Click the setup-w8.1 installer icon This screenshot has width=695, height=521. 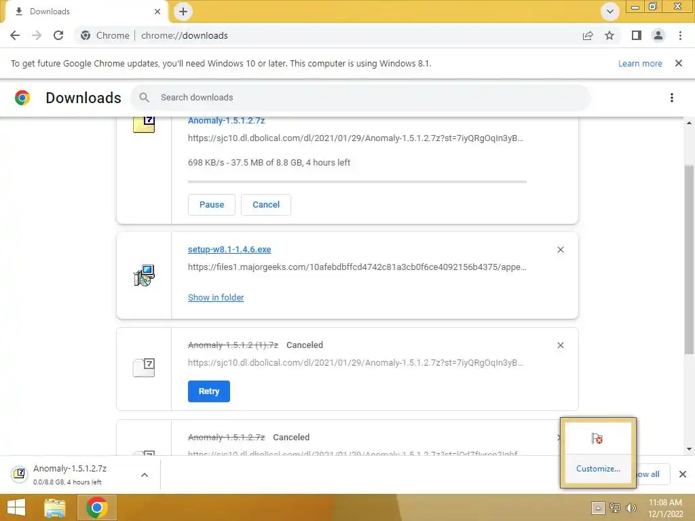pyautogui.click(x=144, y=275)
